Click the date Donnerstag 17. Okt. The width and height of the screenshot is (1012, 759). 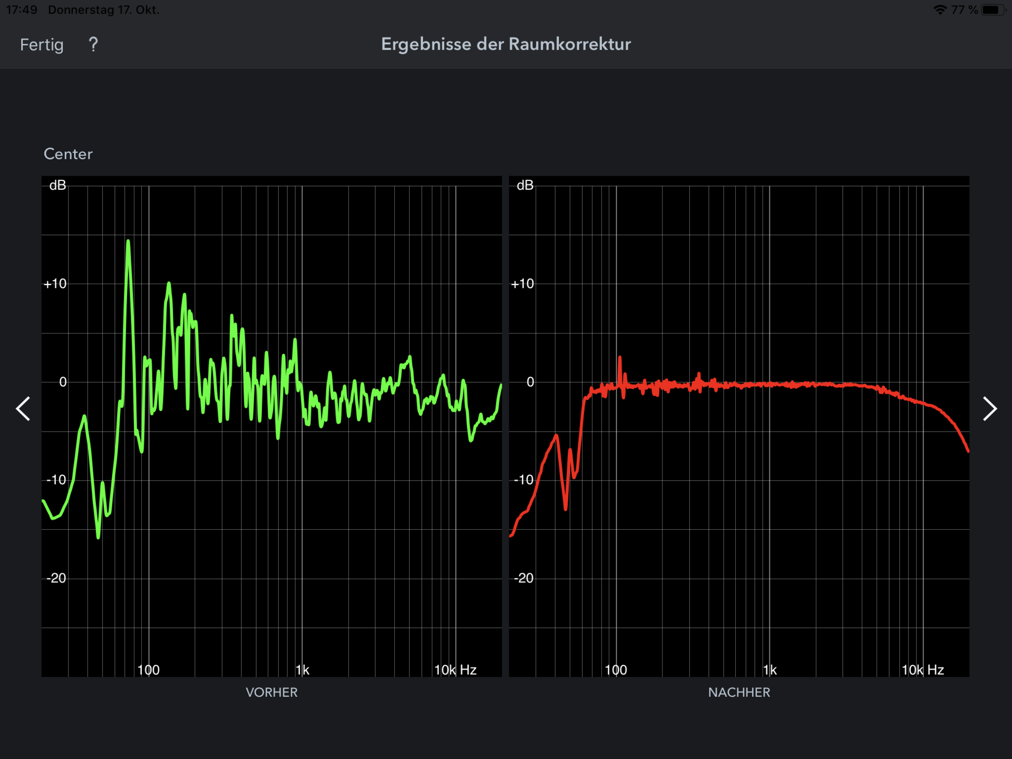click(x=103, y=10)
